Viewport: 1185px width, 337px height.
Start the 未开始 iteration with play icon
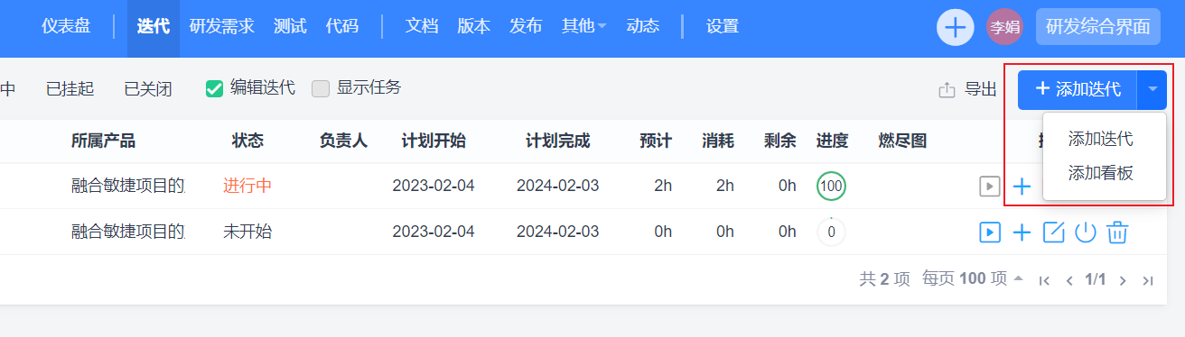(x=990, y=232)
